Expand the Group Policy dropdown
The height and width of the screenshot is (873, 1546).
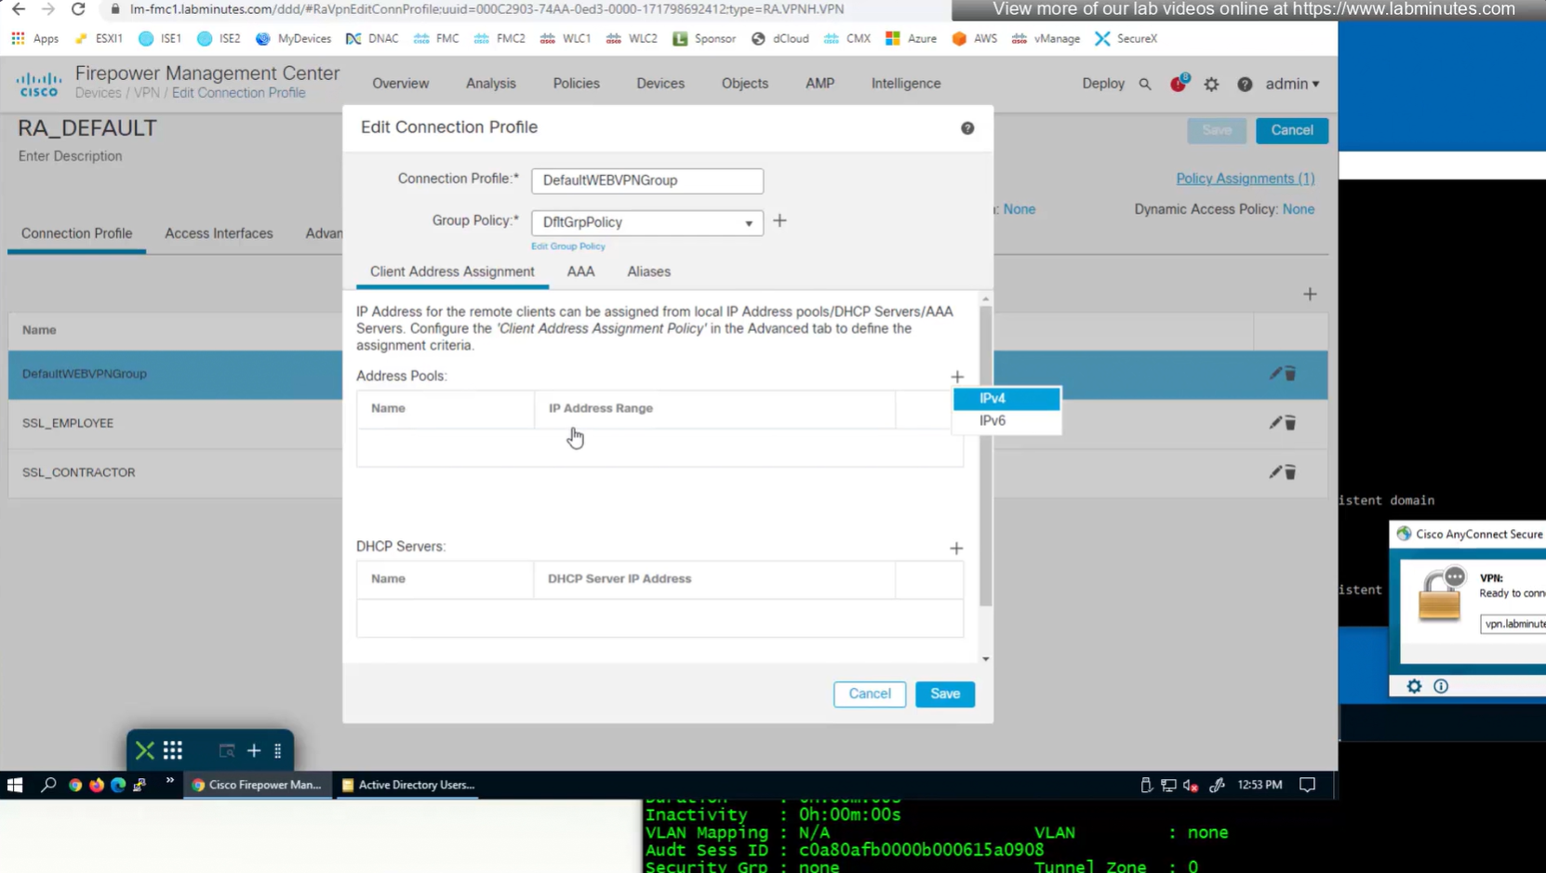point(748,223)
